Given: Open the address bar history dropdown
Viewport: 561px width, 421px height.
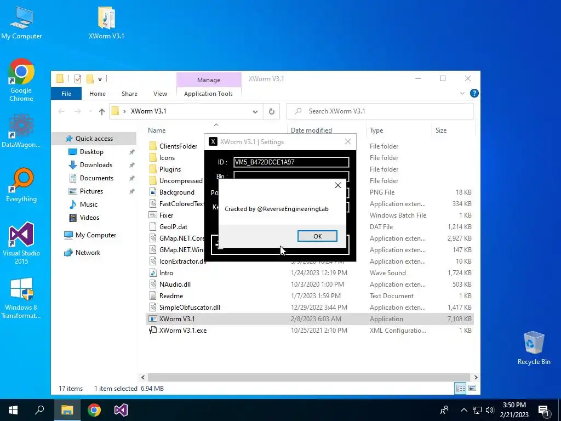Looking at the screenshot, I should (255, 111).
